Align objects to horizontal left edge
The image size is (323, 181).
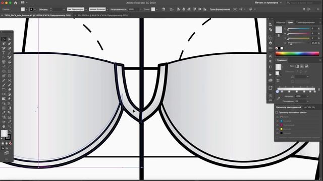point(179,9)
